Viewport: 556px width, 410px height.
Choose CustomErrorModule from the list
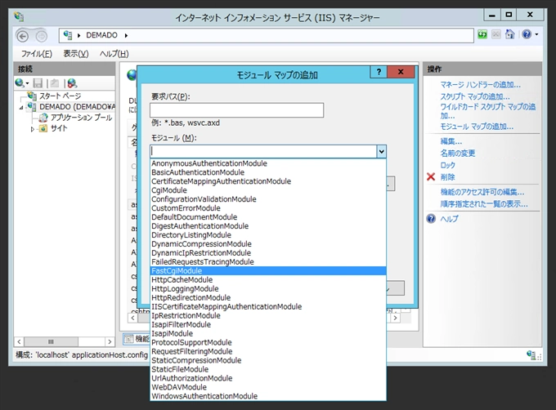(268, 208)
